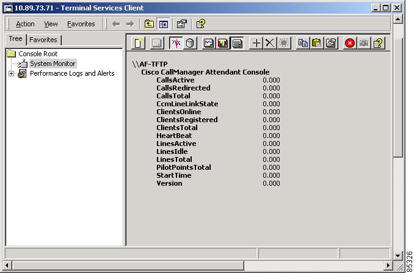This screenshot has width=414, height=273.
Task: Click the Update Data camera icon
Action: tap(364, 43)
